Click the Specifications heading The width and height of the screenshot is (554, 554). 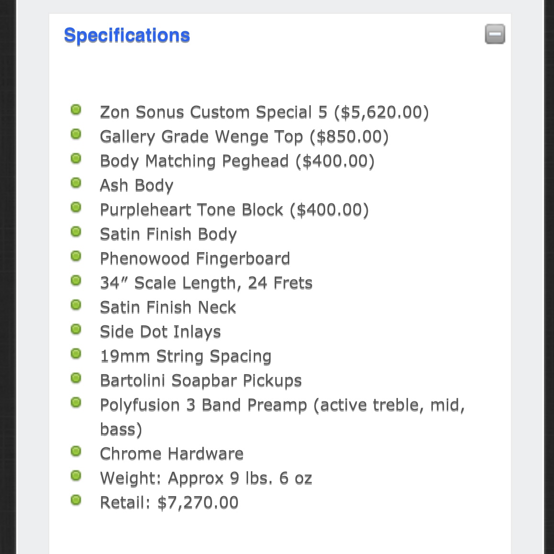point(127,35)
